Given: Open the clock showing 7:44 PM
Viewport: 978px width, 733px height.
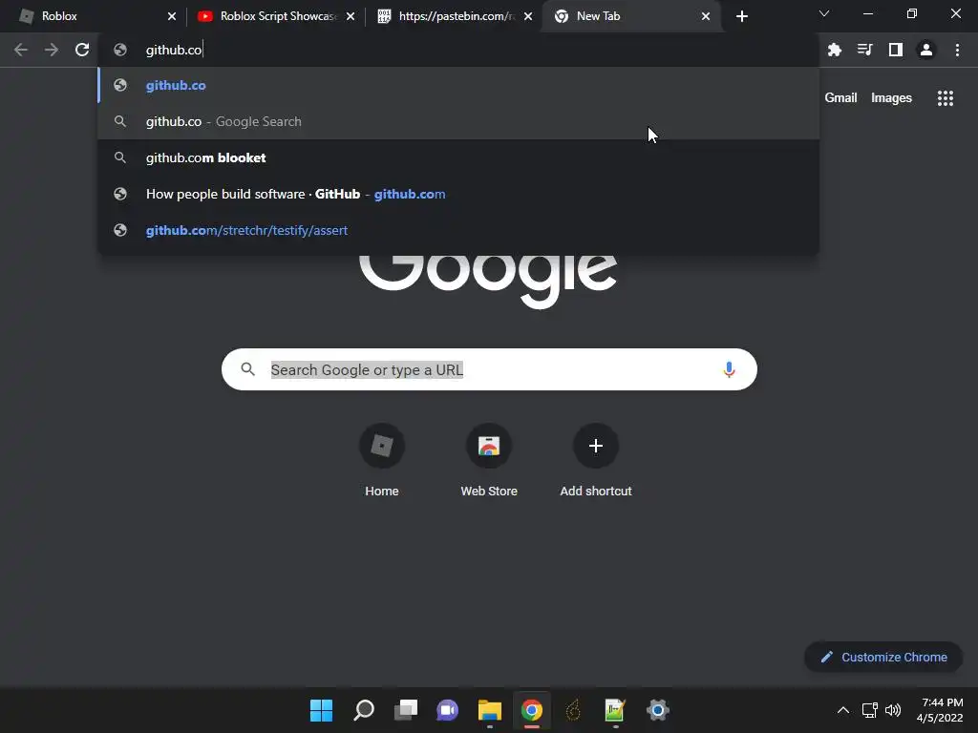Looking at the screenshot, I should 940,710.
